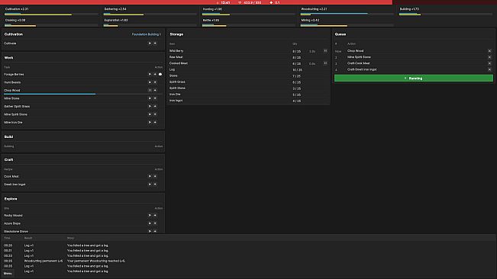Click the Cultivation skill progress bar
The image size is (497, 279).
pos(51,14)
